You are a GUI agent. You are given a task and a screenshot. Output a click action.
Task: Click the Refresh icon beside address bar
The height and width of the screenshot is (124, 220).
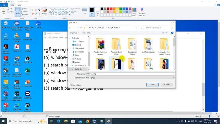click(x=141, y=28)
